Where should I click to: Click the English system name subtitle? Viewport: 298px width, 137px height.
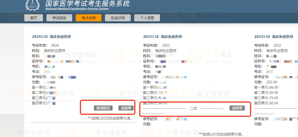77,9
